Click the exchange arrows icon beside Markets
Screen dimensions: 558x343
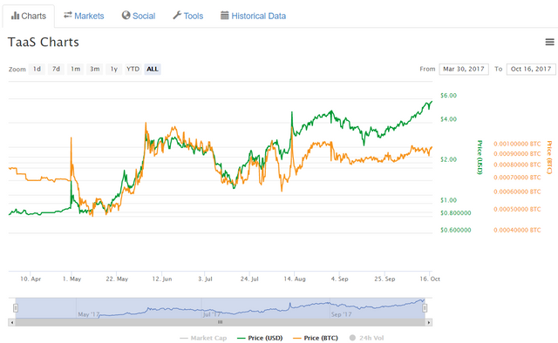click(68, 16)
